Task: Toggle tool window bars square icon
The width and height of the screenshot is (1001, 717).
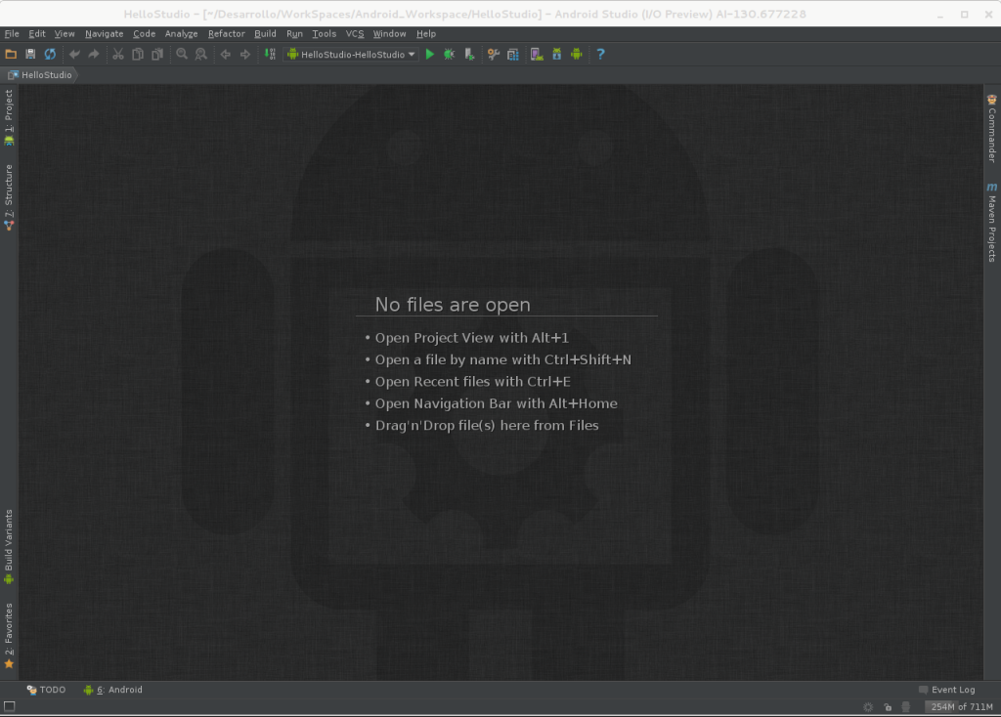Action: (x=10, y=706)
